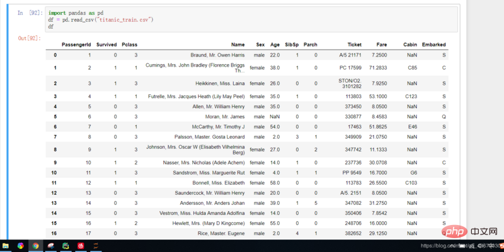This screenshot has height=252, width=504.
Task: Click fare value '53.1000'
Action: pyautogui.click(x=378, y=96)
